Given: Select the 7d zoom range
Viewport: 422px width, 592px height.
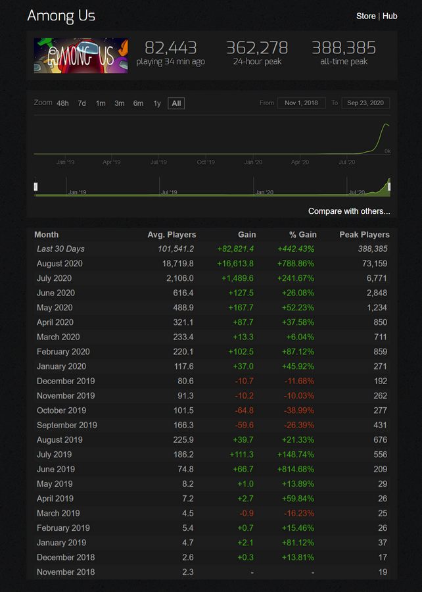Looking at the screenshot, I should tap(82, 103).
